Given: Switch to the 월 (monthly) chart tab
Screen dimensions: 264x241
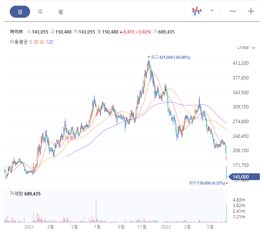Looking at the screenshot, I should pyautogui.click(x=61, y=12).
